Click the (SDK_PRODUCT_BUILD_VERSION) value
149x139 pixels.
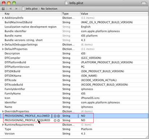pyautogui.click(x=102, y=71)
